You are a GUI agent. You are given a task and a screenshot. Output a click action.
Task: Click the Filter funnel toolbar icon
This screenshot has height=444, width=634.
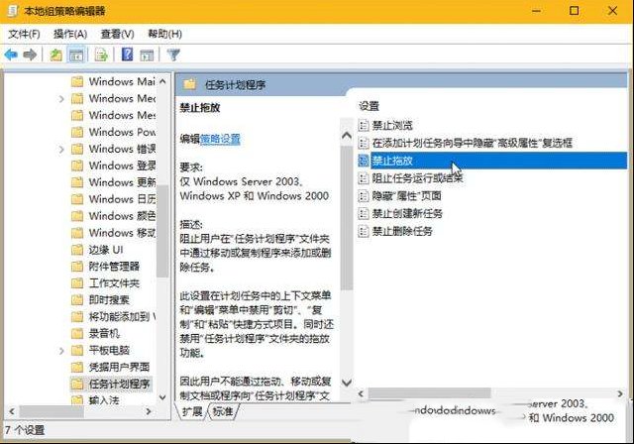[173, 55]
